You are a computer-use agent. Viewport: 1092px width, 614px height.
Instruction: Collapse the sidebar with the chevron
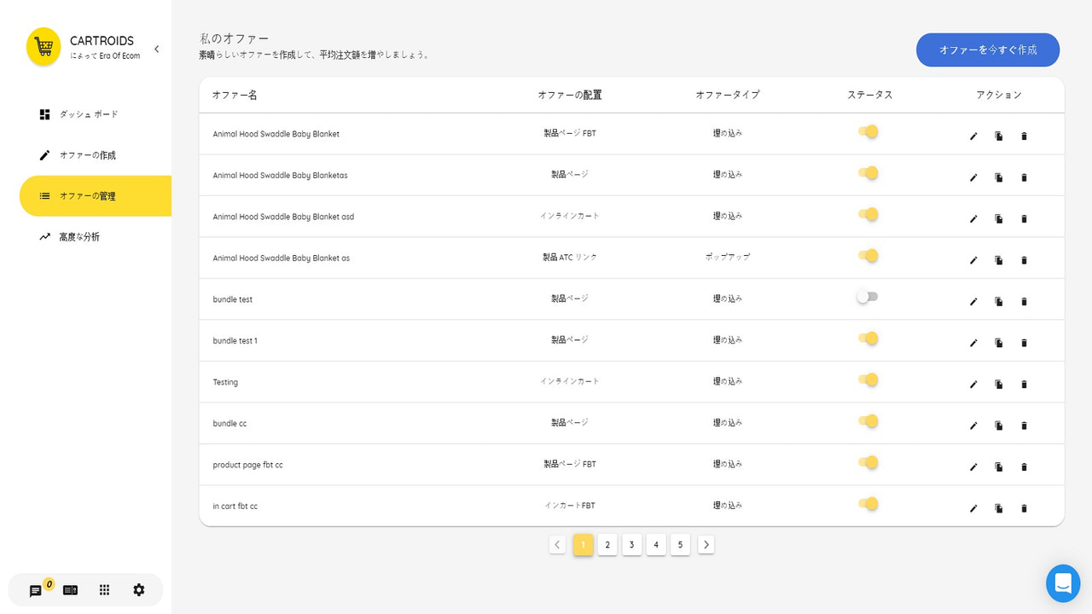point(157,49)
